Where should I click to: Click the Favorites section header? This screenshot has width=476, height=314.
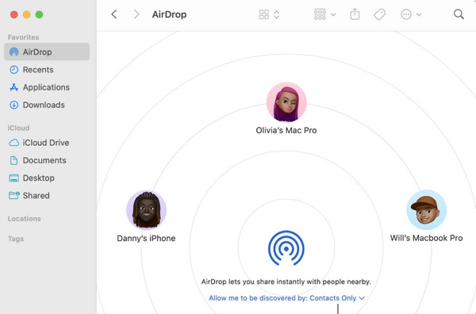tap(23, 37)
